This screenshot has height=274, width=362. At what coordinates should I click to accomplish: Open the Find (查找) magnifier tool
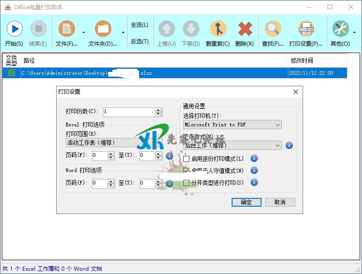coord(273,29)
